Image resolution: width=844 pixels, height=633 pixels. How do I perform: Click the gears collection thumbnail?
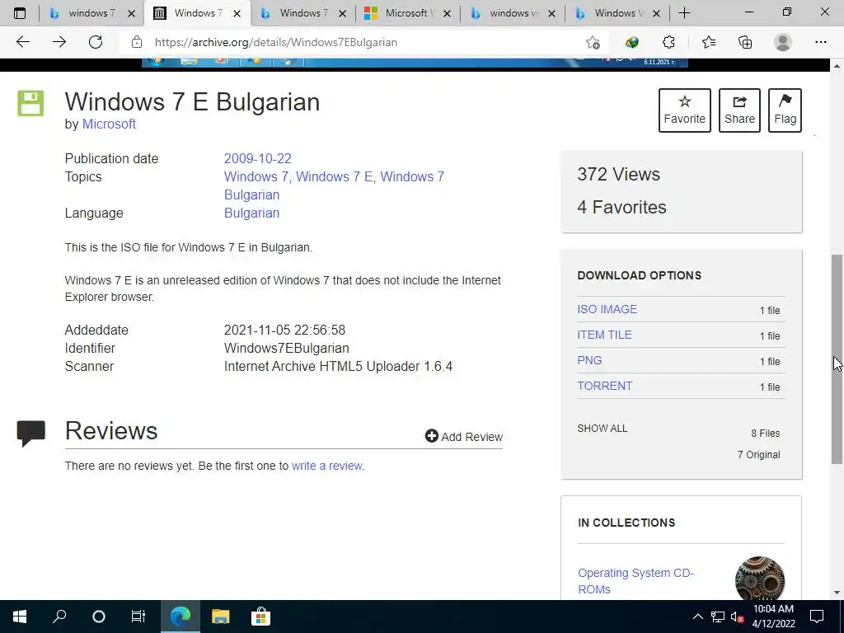[759, 579]
